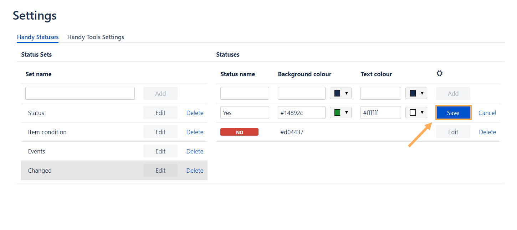Delete the Events status set
Image resolution: width=517 pixels, height=230 pixels.
(x=195, y=151)
